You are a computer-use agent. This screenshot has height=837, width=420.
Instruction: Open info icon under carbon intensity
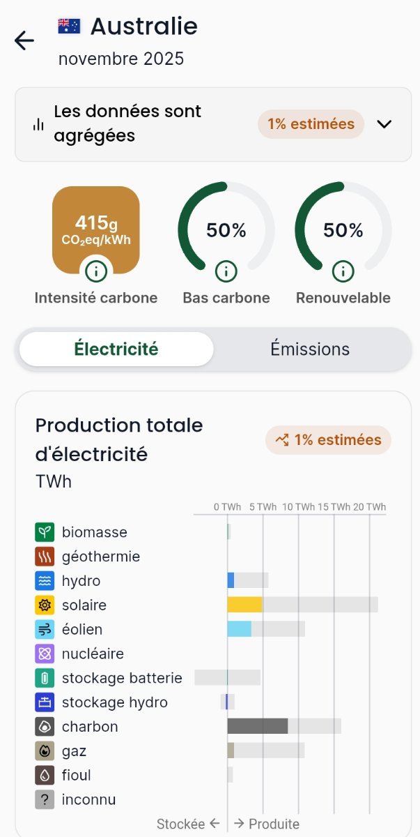(96, 270)
